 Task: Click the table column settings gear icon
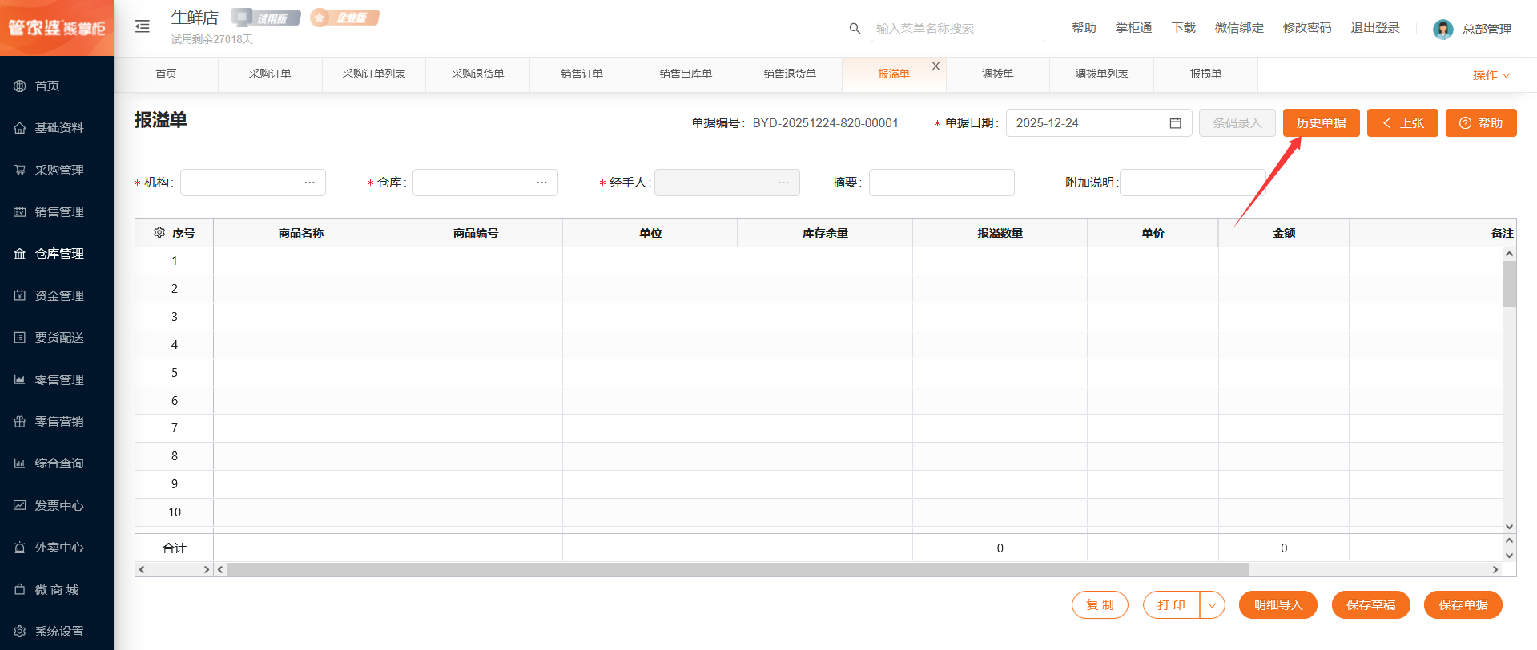coord(159,232)
